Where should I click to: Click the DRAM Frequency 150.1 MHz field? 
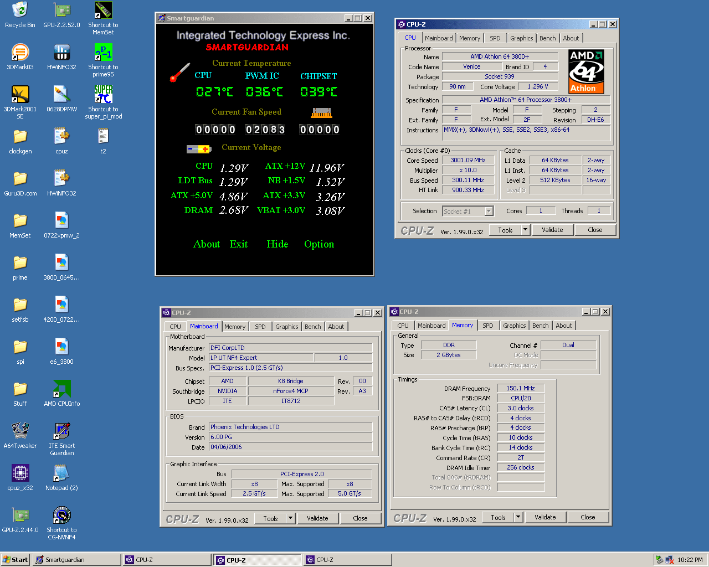pyautogui.click(x=521, y=388)
